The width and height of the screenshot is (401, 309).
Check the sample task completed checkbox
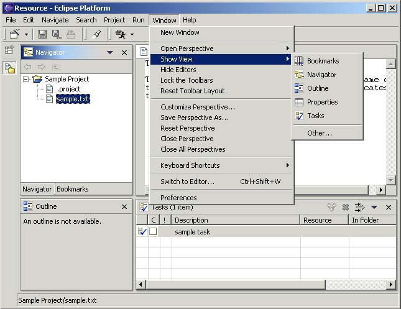pos(153,231)
